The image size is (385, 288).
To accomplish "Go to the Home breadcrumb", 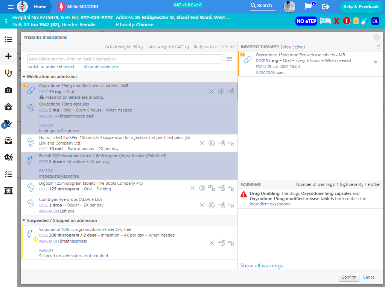I will (x=40, y=7).
